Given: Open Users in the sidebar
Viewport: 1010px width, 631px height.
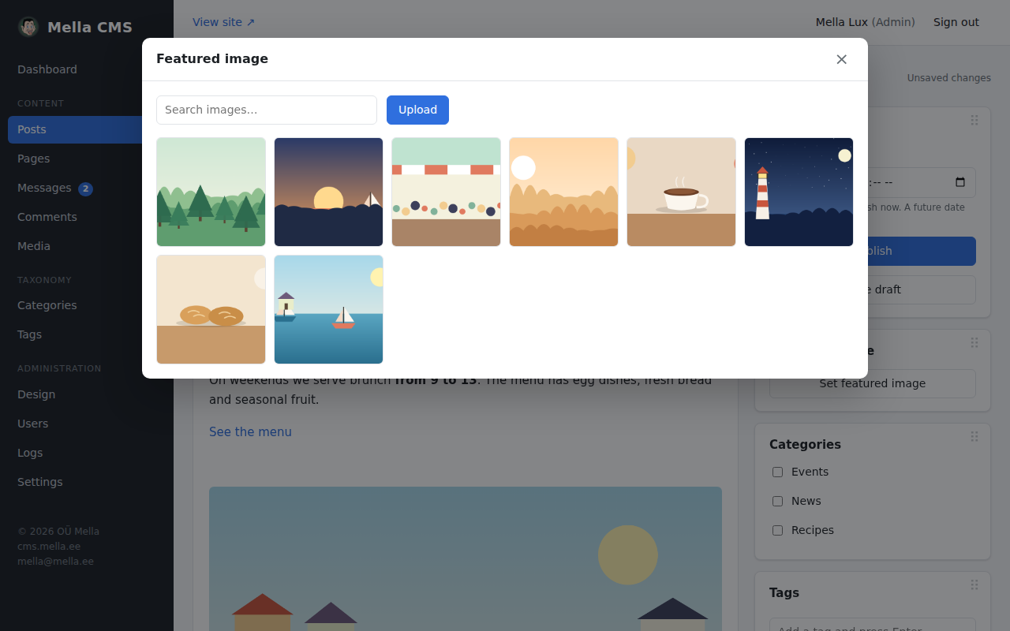Looking at the screenshot, I should tap(87, 424).
